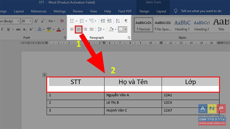The width and height of the screenshot is (230, 129).
Task: Open the Font dialog launcher
Action: point(65,38)
